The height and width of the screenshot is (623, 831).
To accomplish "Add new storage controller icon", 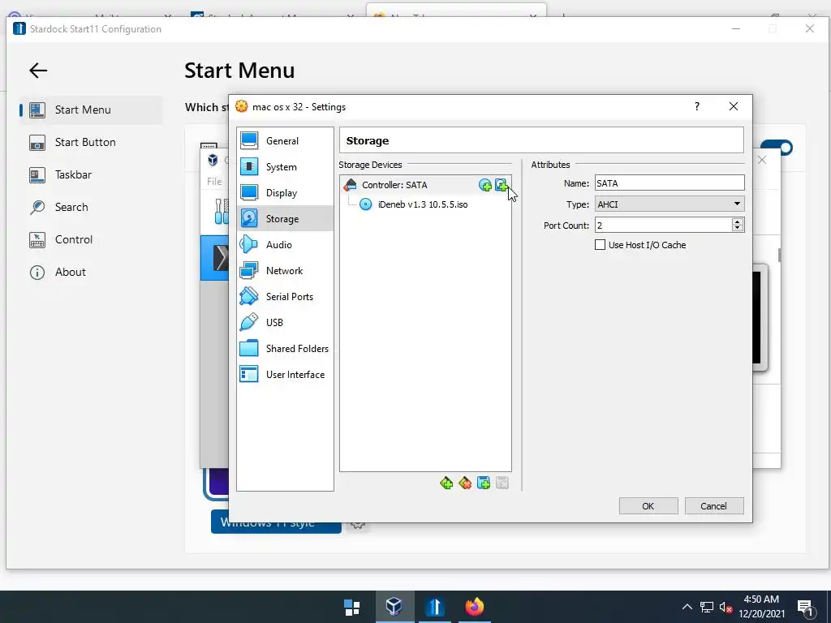I will 446,483.
